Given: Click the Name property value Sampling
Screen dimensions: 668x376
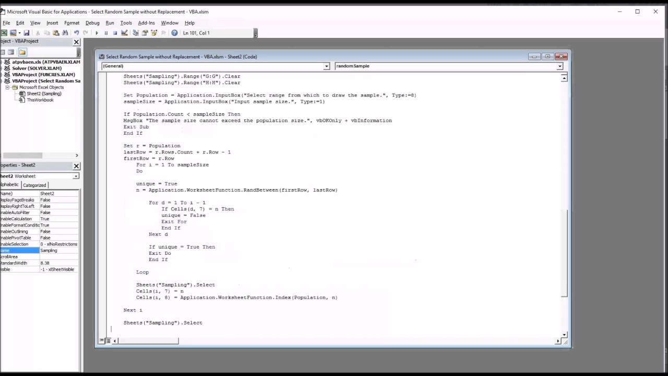Looking at the screenshot, I should pos(59,251).
